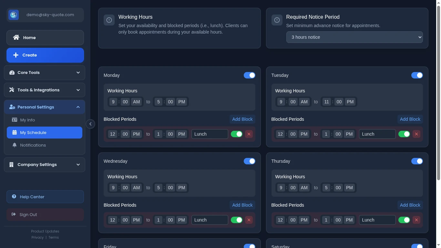The height and width of the screenshot is (248, 441).
Task: Disable Monday's availability toggle
Action: (249, 75)
